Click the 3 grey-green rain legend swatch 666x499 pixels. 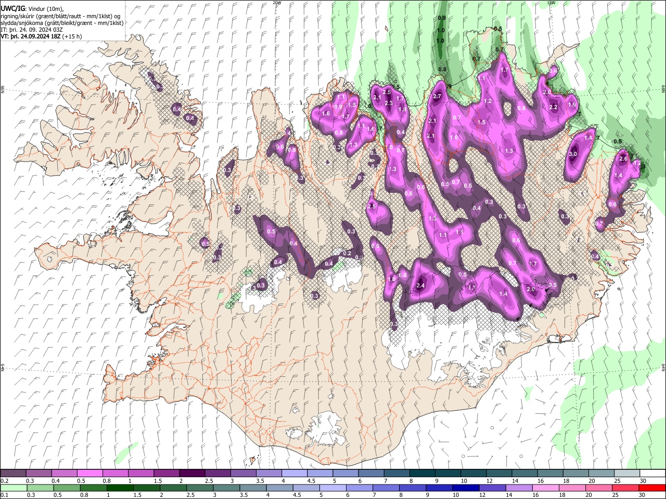[226, 488]
